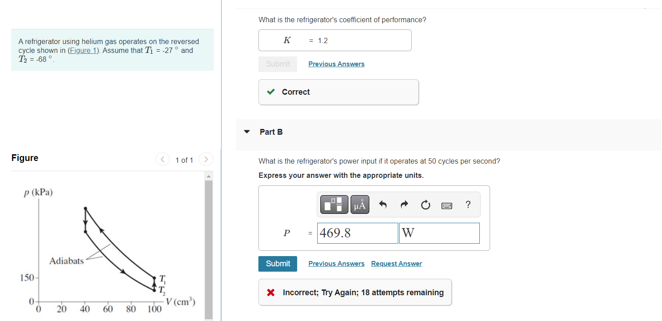The height and width of the screenshot is (321, 662).
Task: Open the Figure 1 link
Action: [83, 50]
